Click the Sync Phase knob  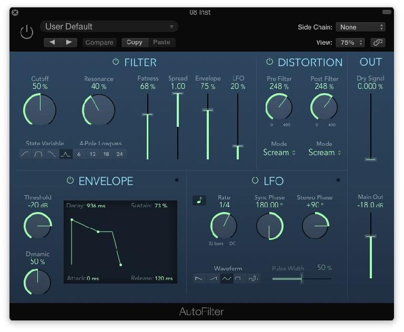(269, 226)
